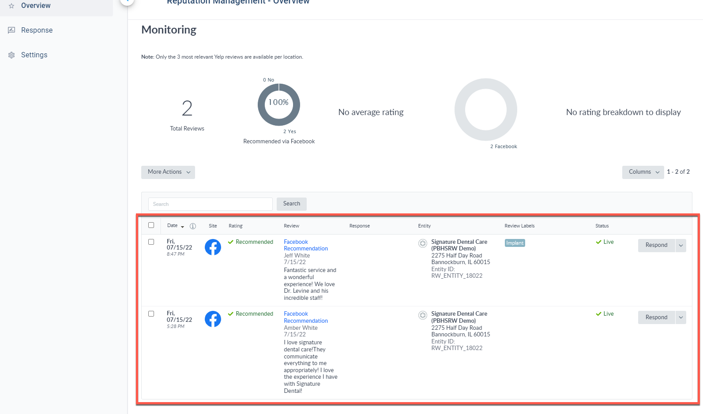Open Jeff White's Facebook Recommendation link
The height and width of the screenshot is (414, 703).
tap(306, 246)
